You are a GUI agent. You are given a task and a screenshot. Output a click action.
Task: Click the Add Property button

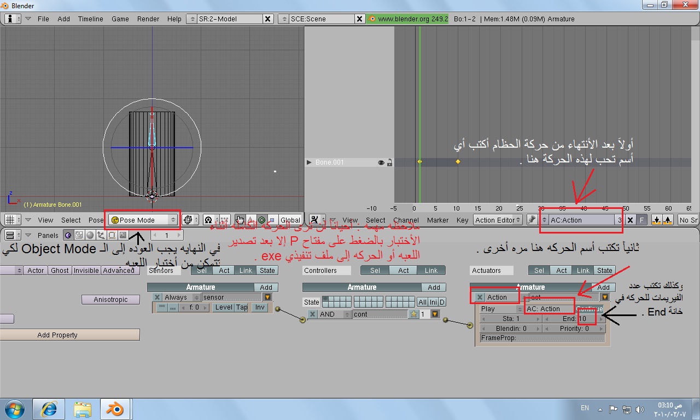click(70, 335)
